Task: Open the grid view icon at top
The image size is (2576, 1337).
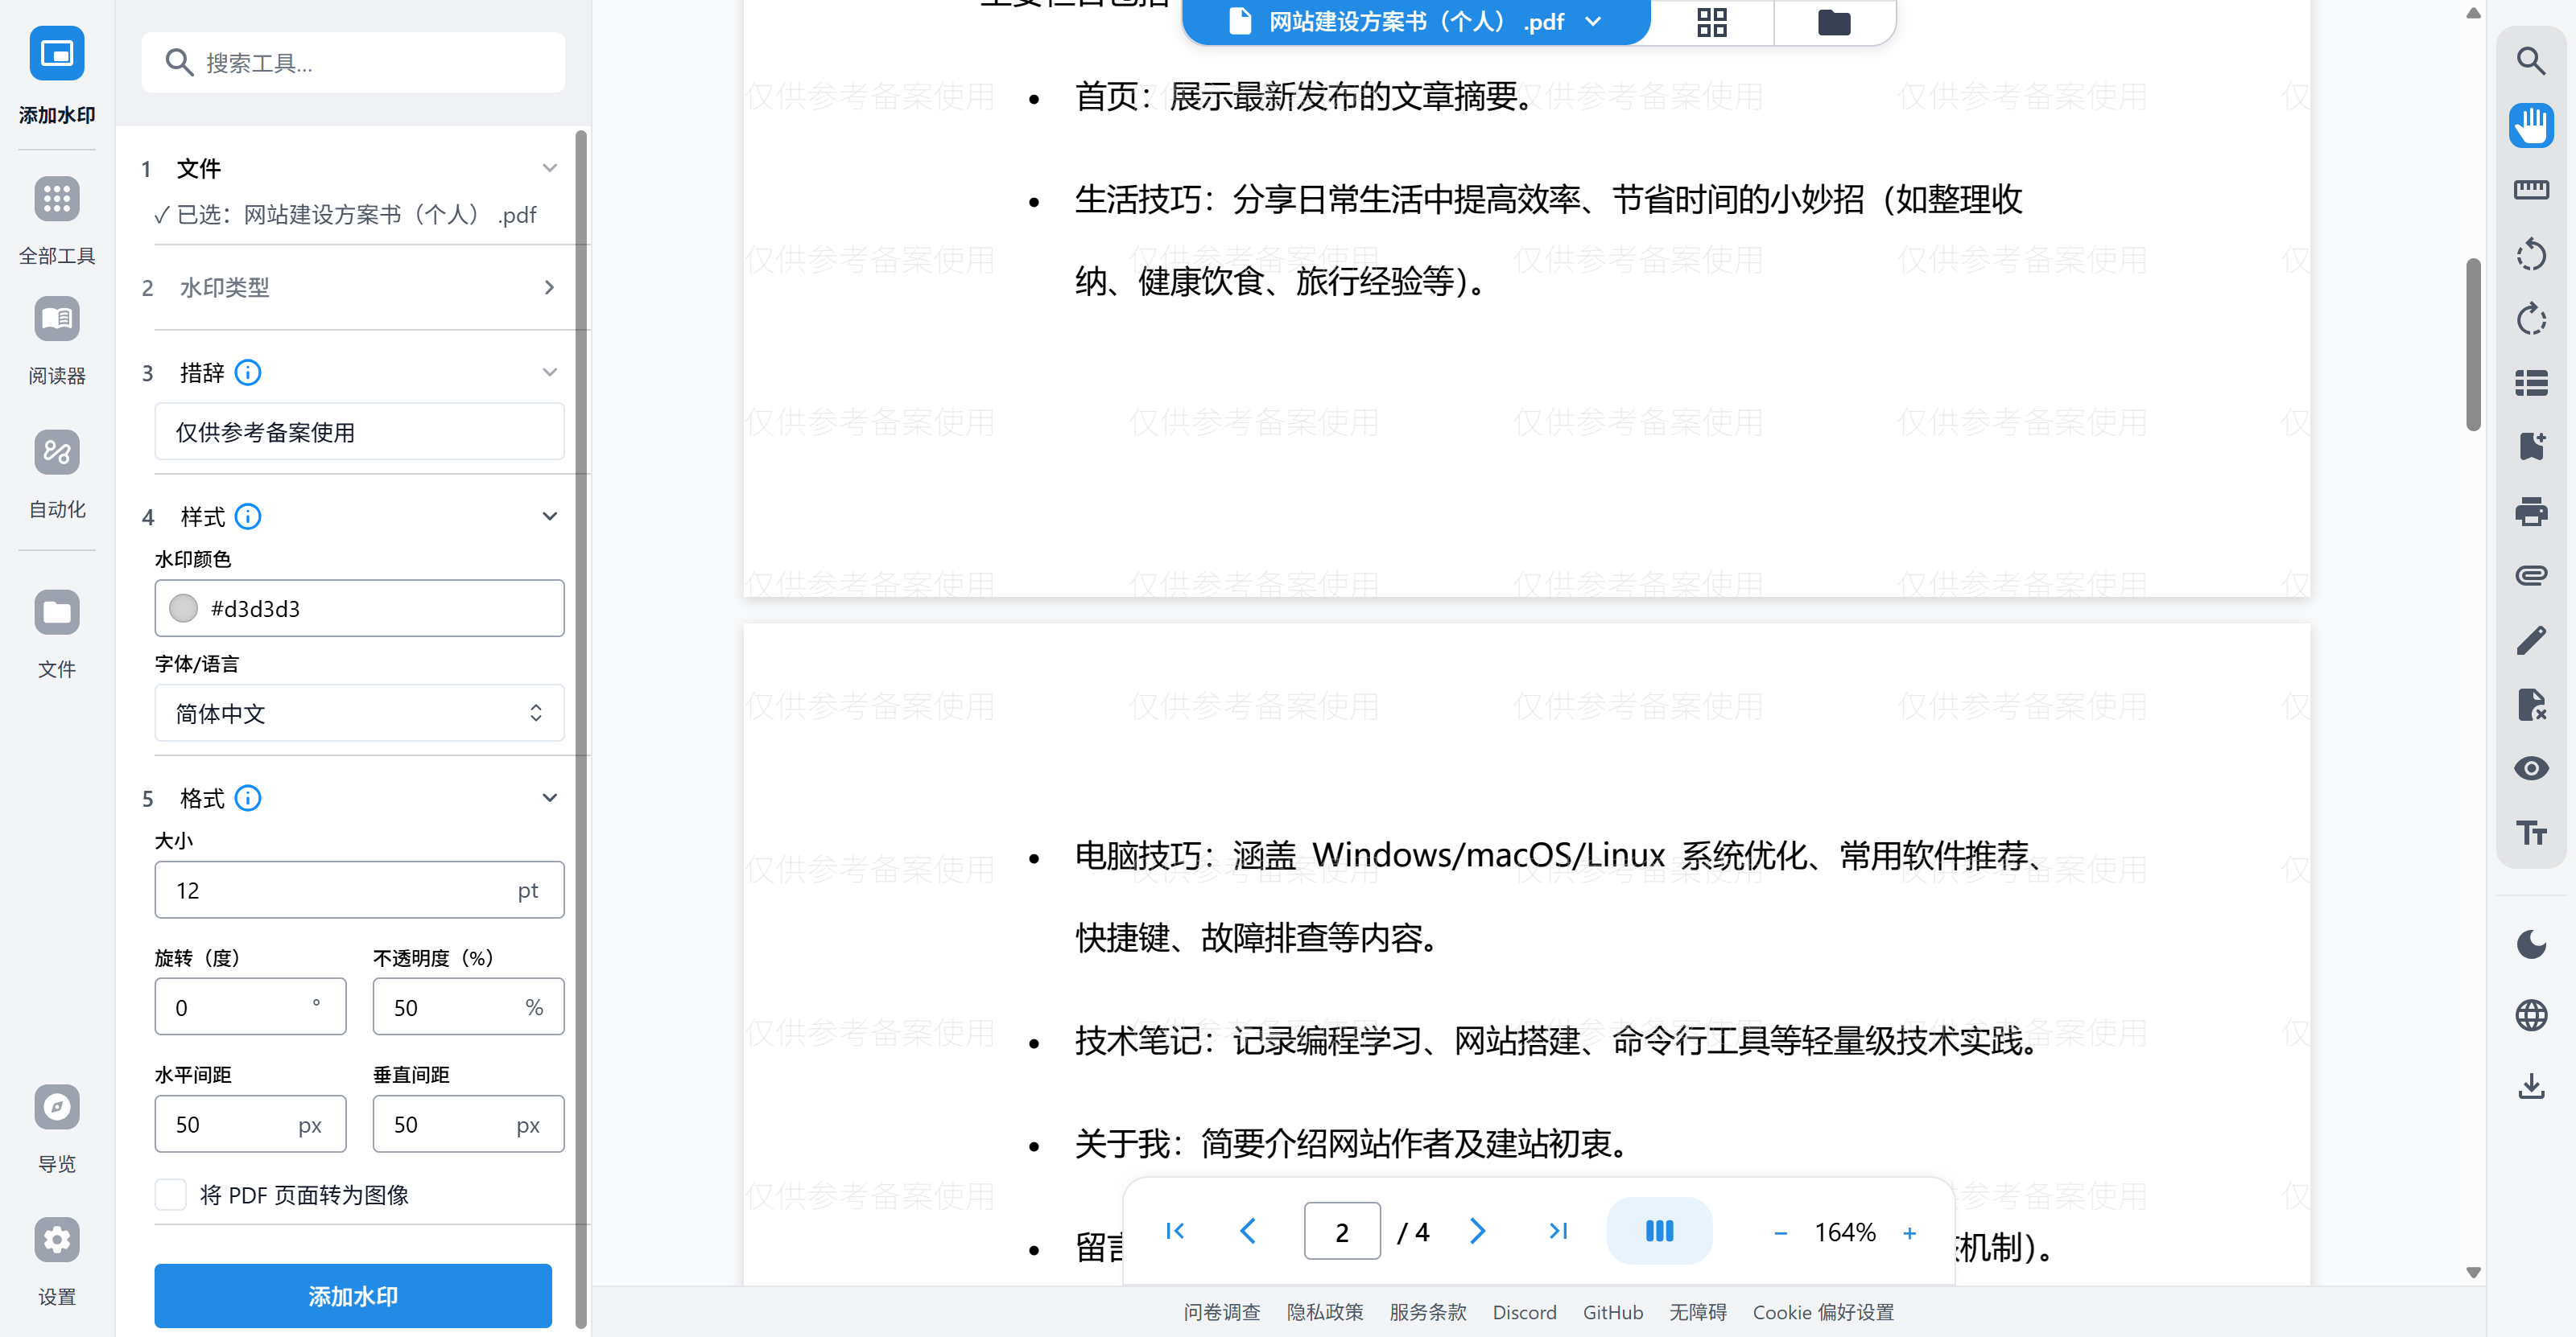Action: coord(1711,22)
